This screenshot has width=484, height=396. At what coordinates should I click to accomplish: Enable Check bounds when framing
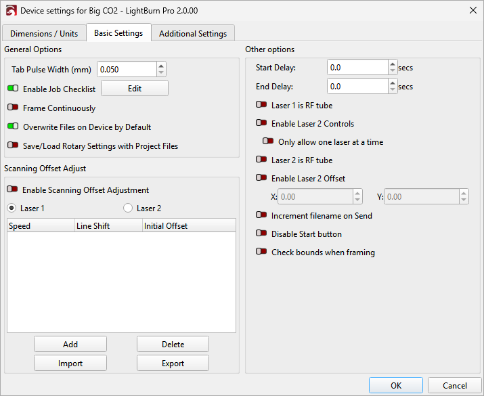click(x=261, y=252)
